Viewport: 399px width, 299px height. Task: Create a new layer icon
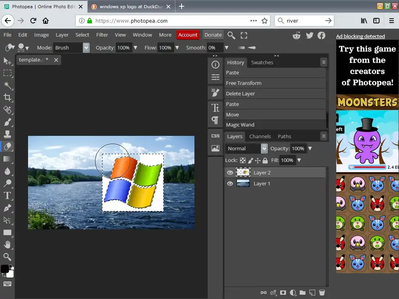[312, 293]
